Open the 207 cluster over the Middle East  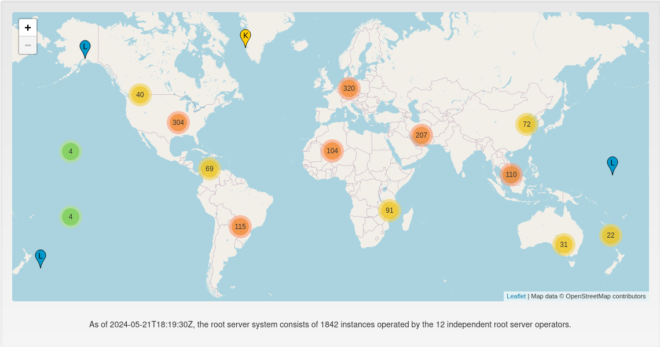(421, 135)
